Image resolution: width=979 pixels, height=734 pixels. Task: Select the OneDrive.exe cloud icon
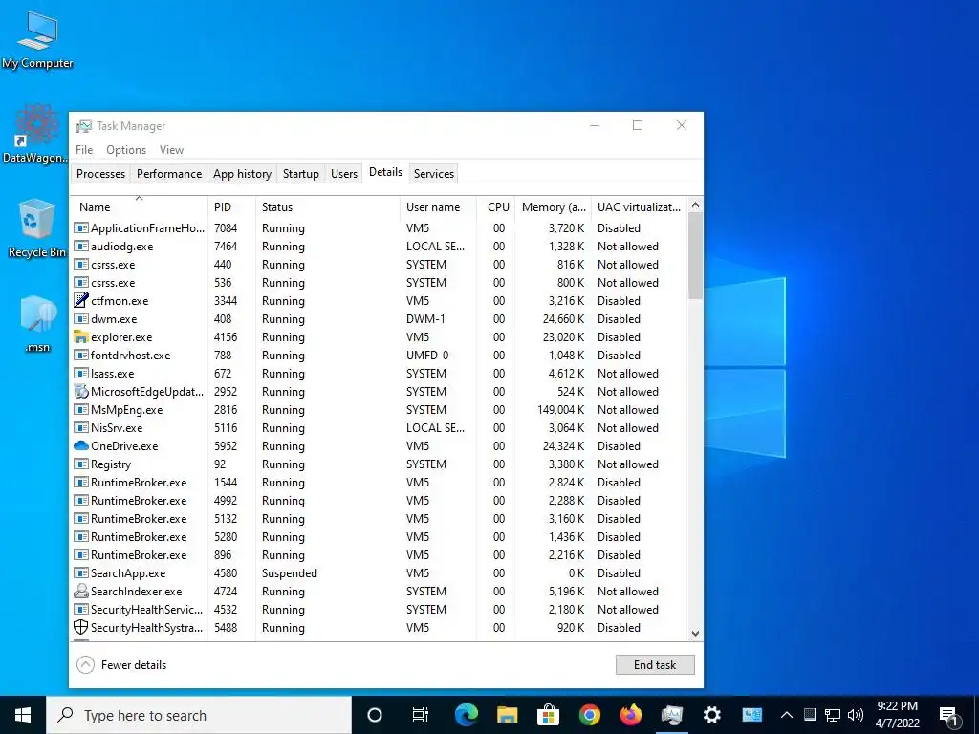(80, 445)
